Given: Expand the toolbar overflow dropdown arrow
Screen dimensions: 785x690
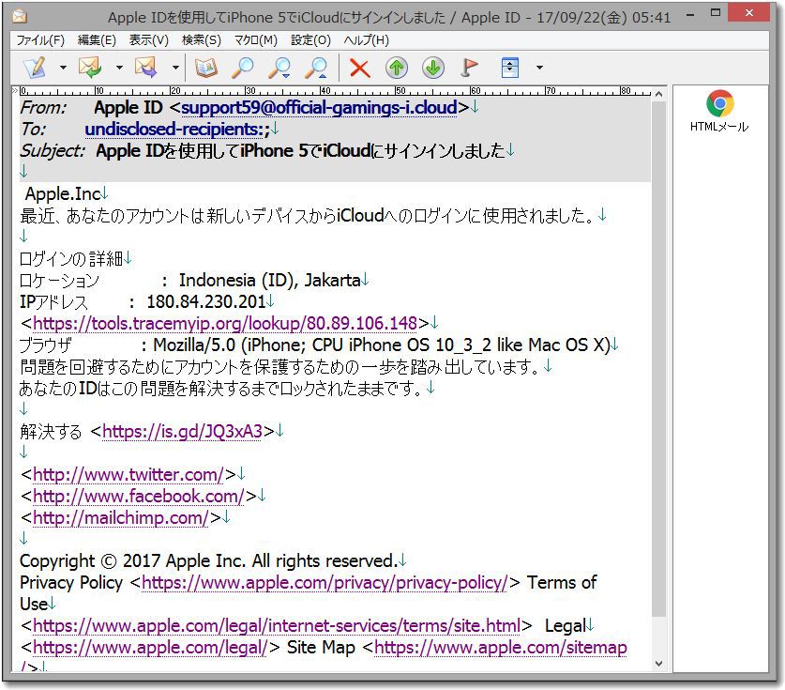Looking at the screenshot, I should [539, 68].
